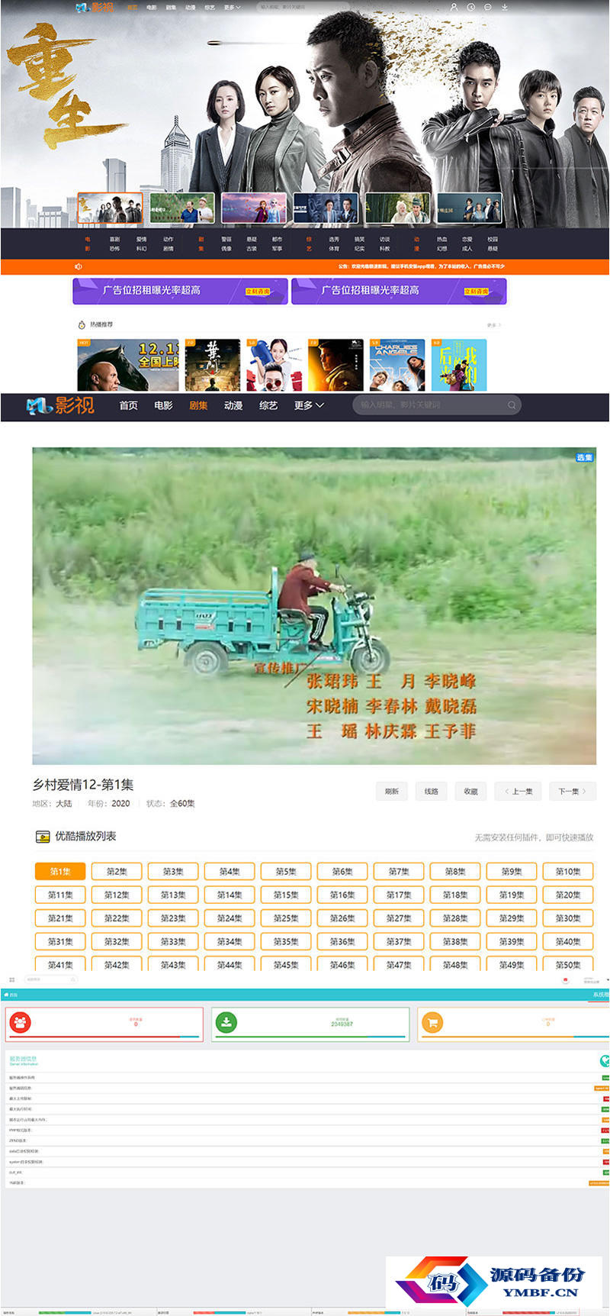Click the 热血 genre link in category bar
The image size is (610, 1316).
click(442, 239)
